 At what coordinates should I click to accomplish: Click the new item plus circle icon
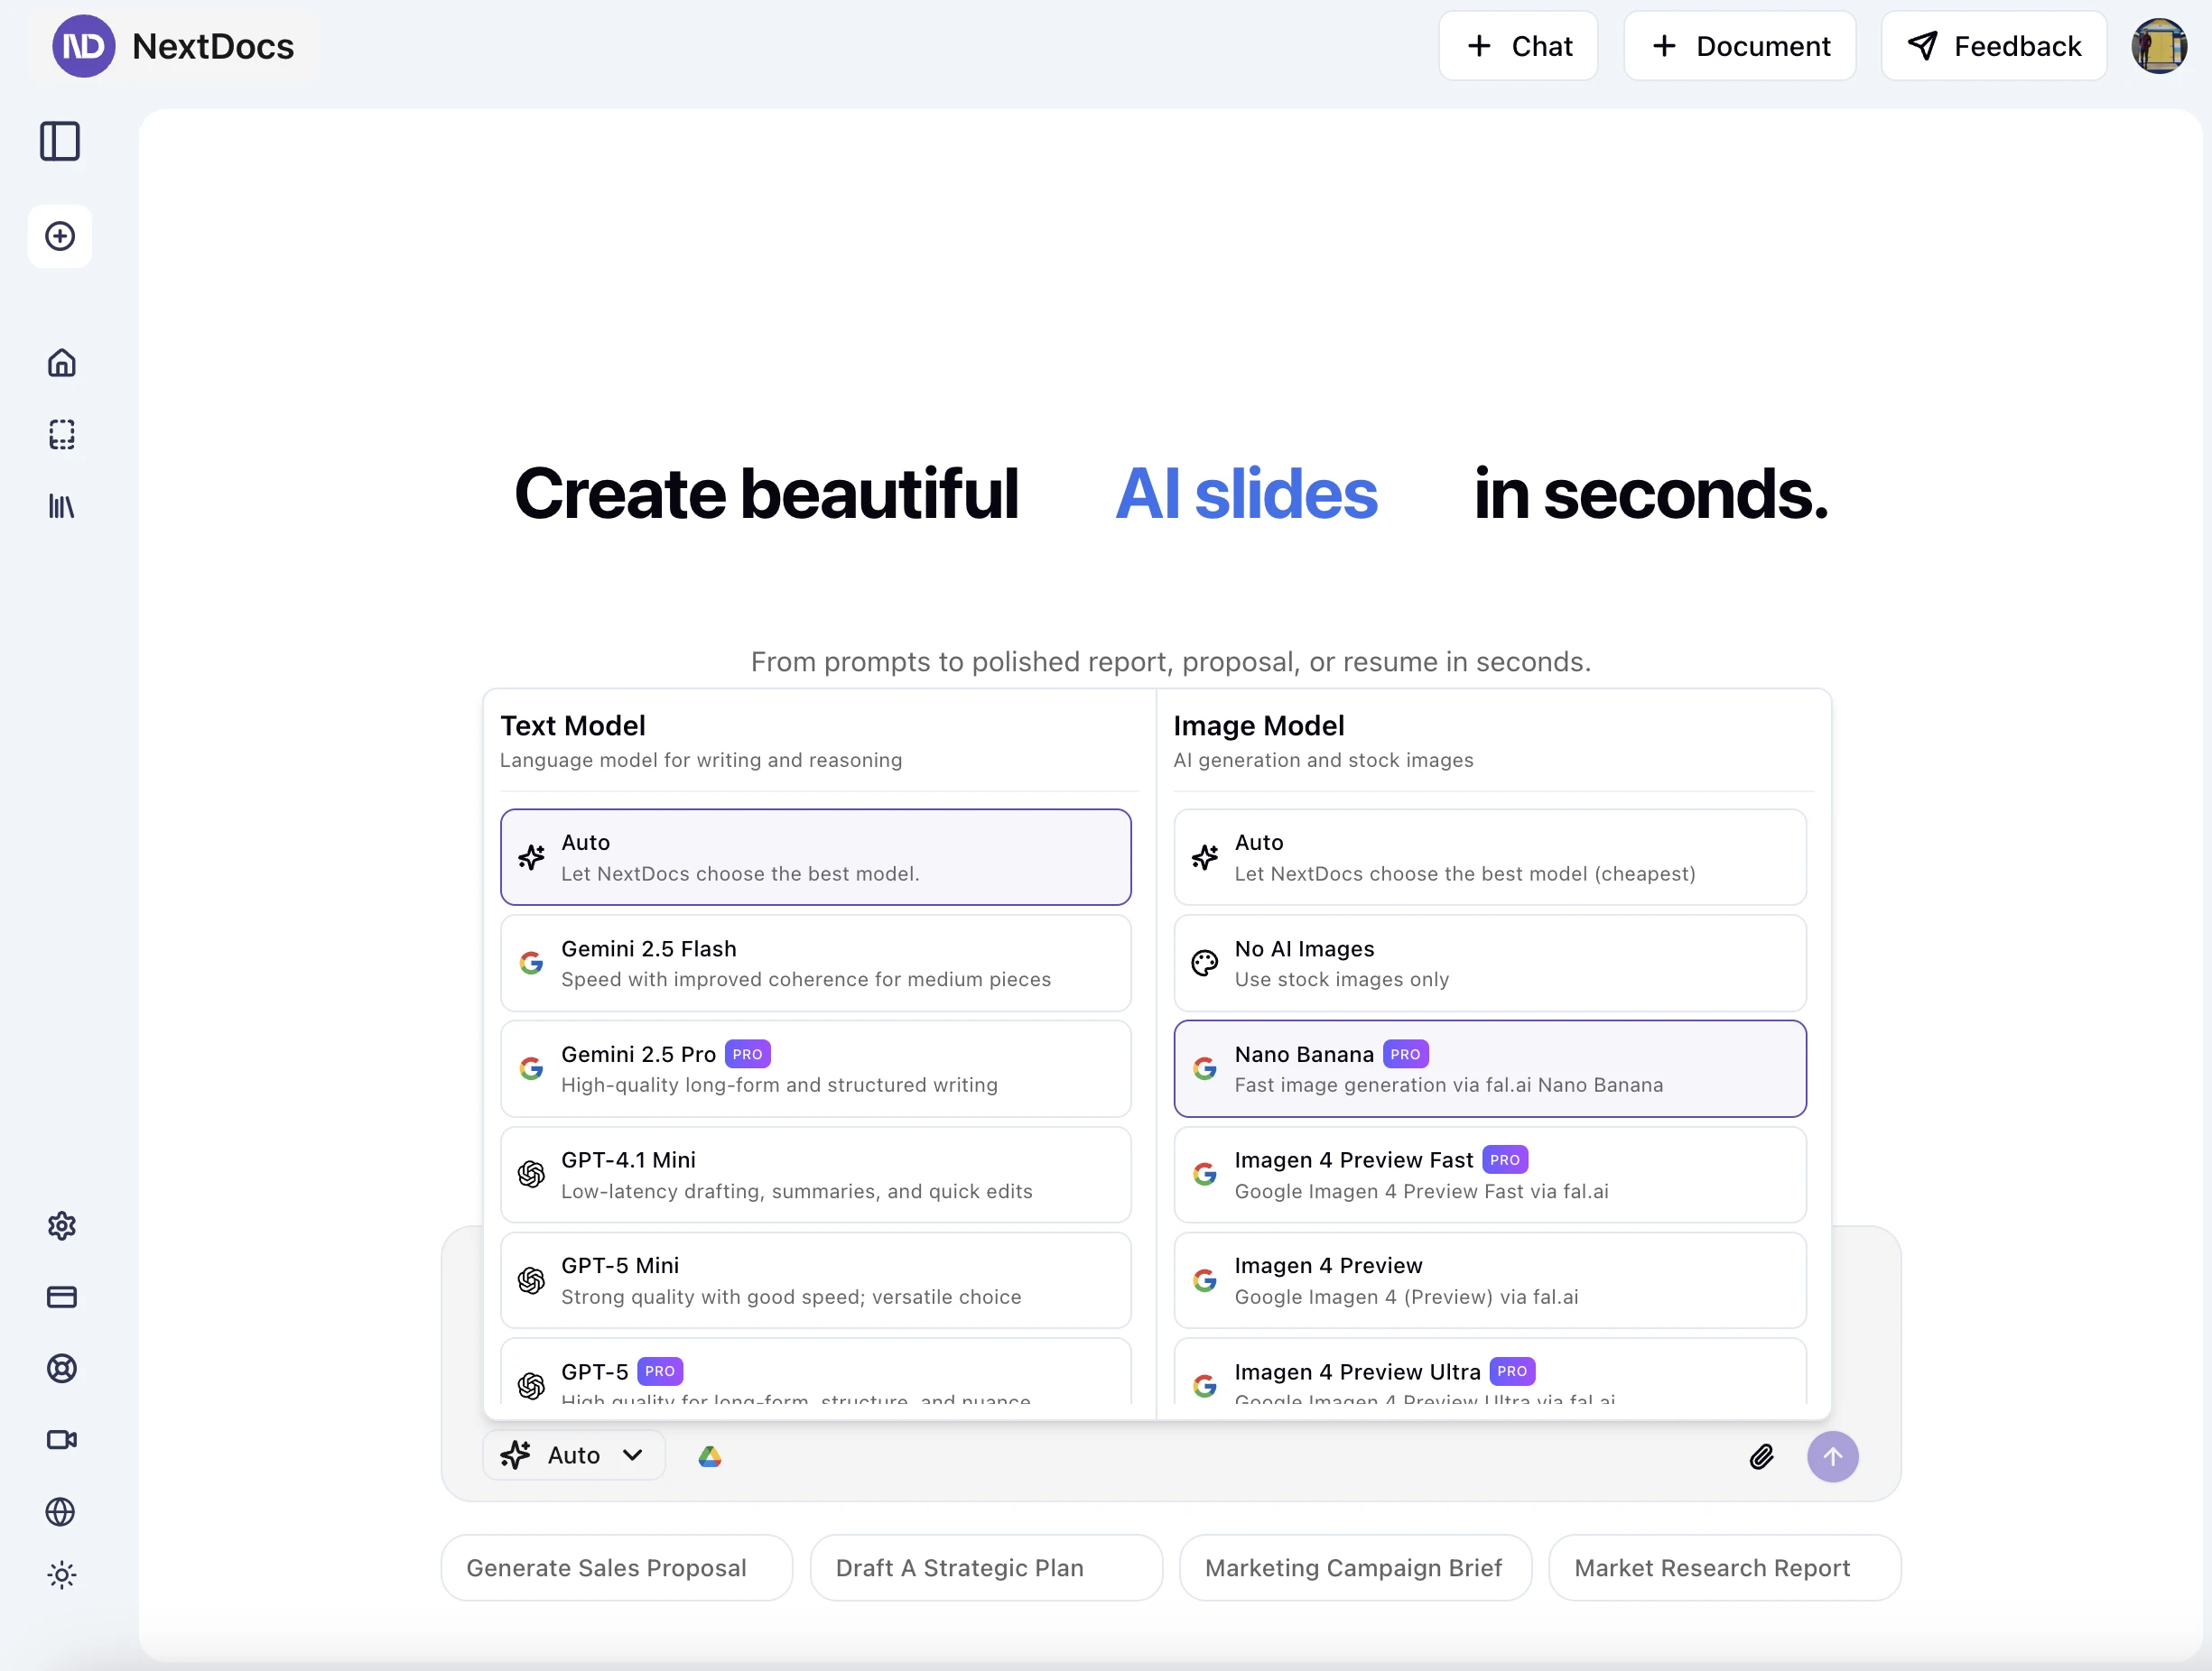60,237
